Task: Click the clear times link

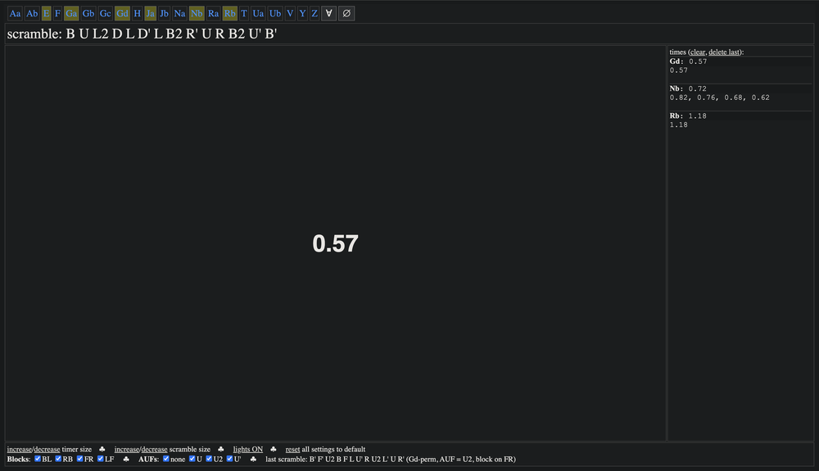Action: (697, 52)
